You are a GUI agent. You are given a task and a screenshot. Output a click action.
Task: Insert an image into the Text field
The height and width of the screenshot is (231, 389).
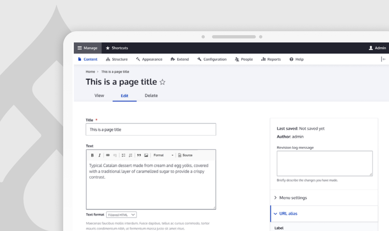coord(146,155)
